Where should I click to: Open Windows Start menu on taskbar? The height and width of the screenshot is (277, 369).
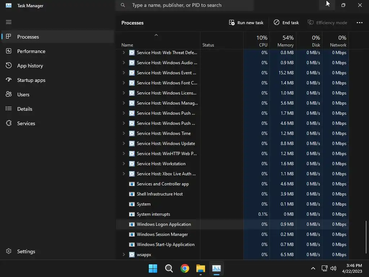[x=153, y=268]
